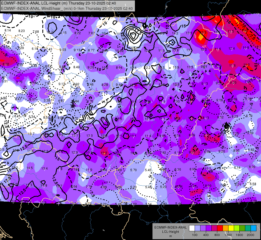
Task: Click the wind shear value 5.70
Action: click(x=134, y=170)
